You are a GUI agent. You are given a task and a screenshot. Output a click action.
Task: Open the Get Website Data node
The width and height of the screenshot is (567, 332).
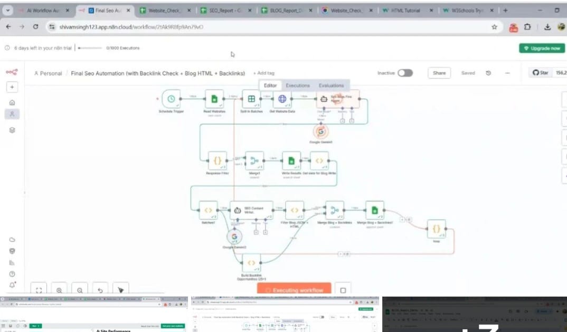(x=282, y=99)
